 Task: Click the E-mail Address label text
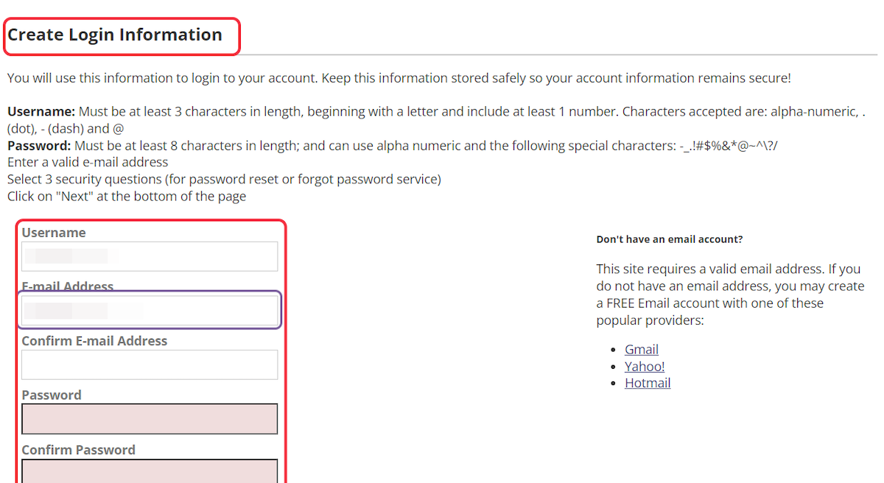pyautogui.click(x=69, y=286)
